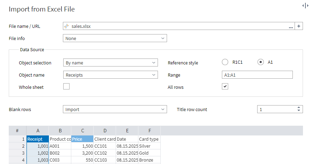Select the R1C1 reference style
The width and height of the screenshot is (311, 164).
click(225, 62)
